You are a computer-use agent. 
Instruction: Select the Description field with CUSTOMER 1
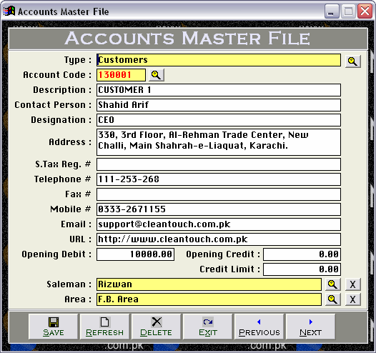pos(219,90)
